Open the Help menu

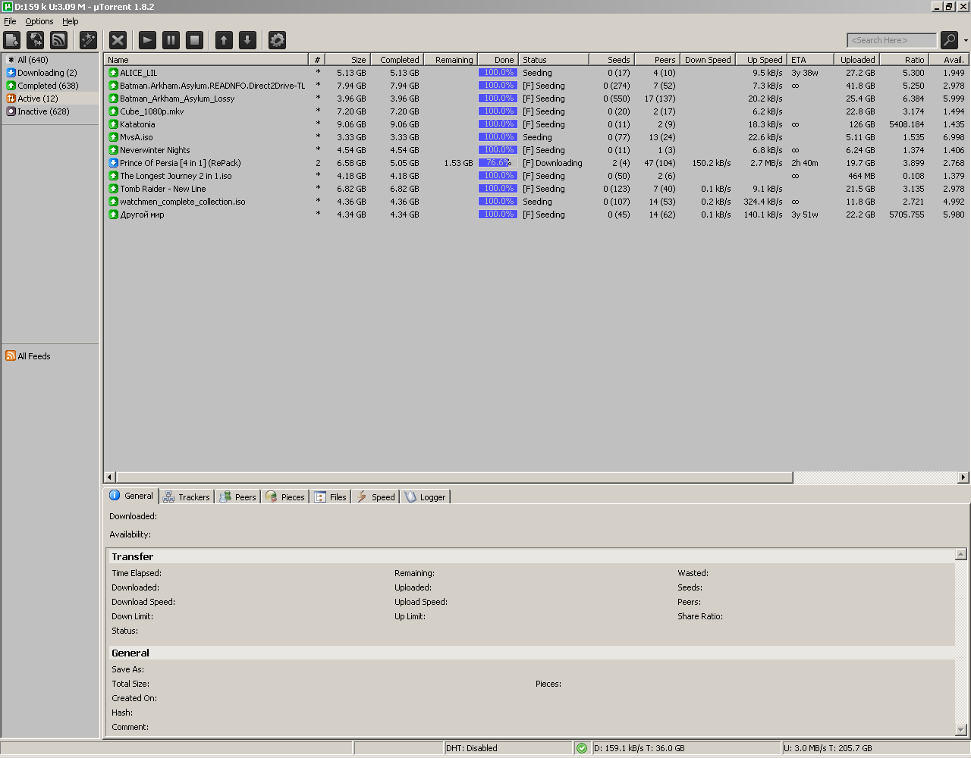71,21
